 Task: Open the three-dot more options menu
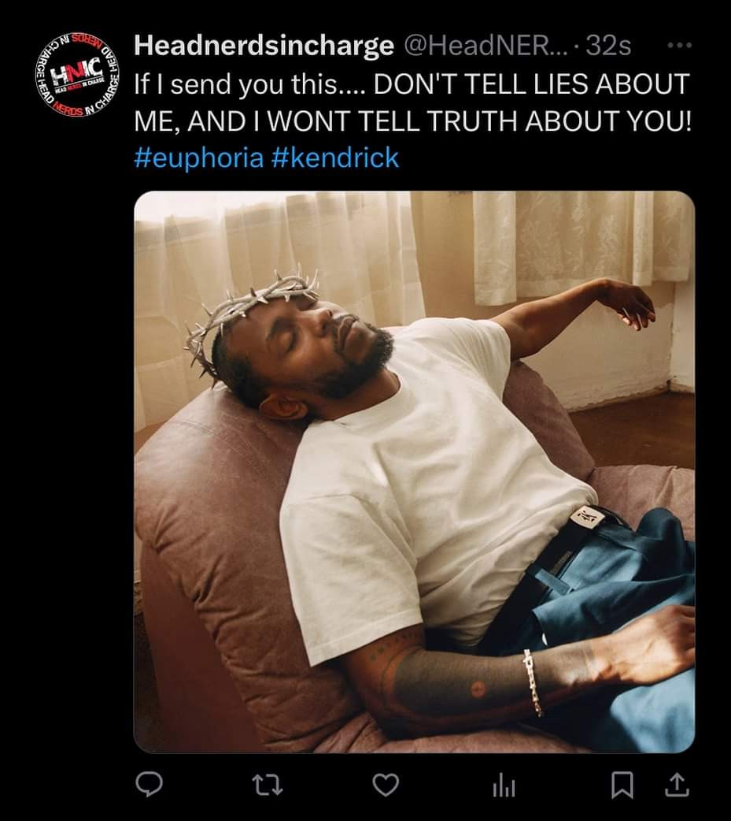(681, 46)
